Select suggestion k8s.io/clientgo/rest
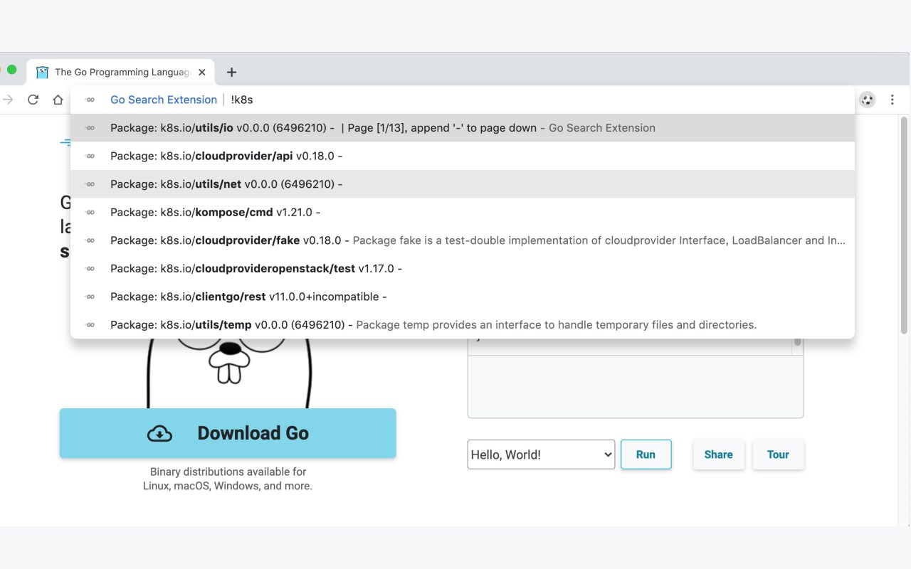 click(463, 297)
